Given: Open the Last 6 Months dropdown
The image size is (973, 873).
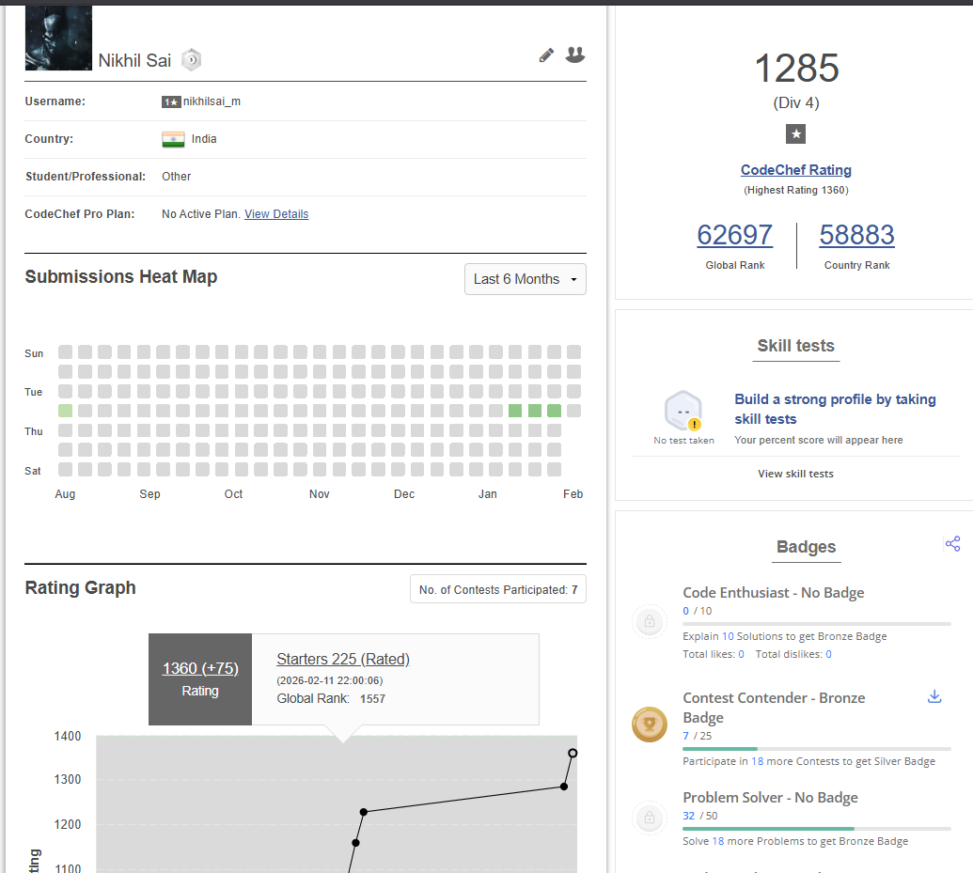Looking at the screenshot, I should point(525,279).
